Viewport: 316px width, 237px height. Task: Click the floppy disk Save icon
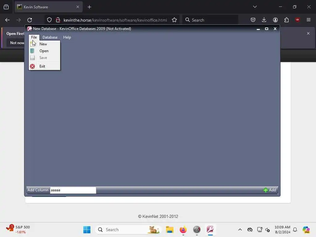click(x=32, y=58)
